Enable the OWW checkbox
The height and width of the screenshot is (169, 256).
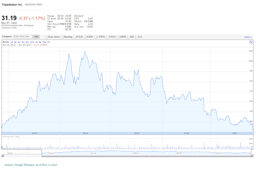click(118, 37)
